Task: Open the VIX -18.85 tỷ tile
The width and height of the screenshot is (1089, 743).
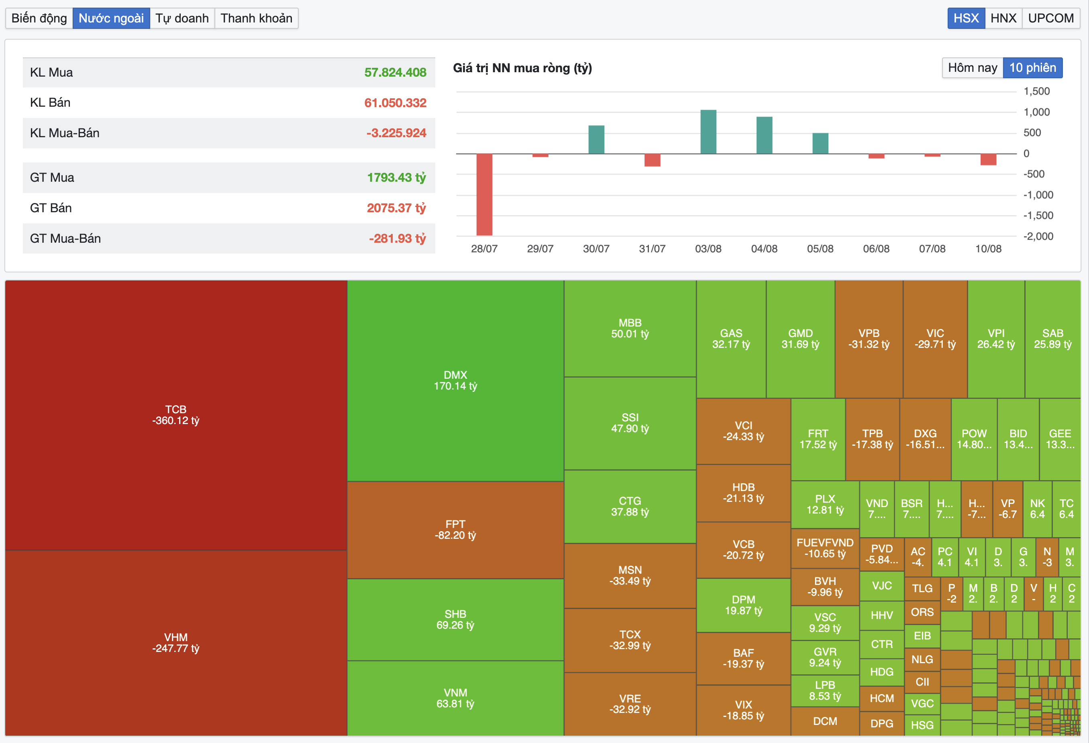Action: pyautogui.click(x=744, y=710)
